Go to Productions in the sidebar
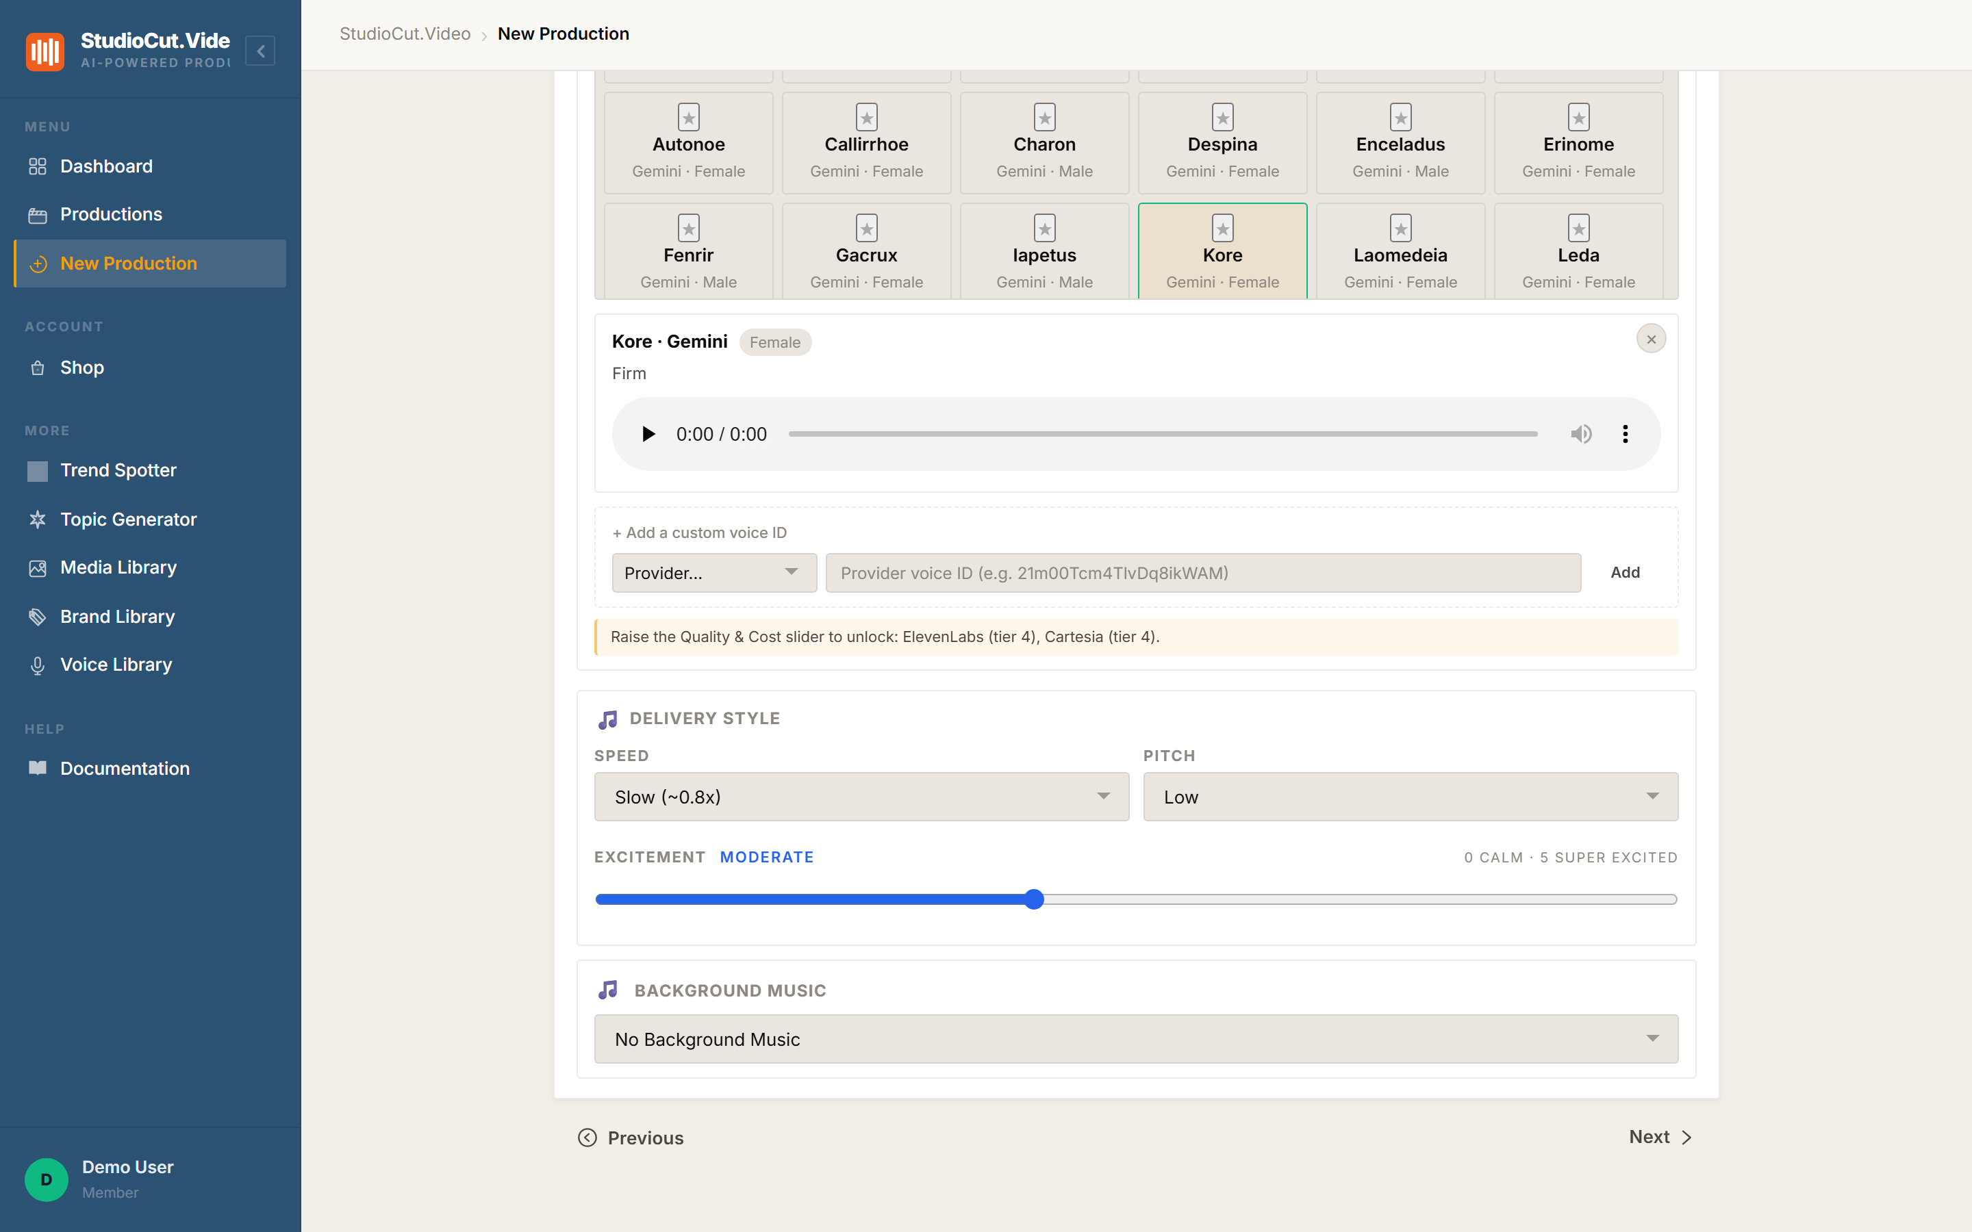This screenshot has height=1232, width=1972. [x=150, y=214]
